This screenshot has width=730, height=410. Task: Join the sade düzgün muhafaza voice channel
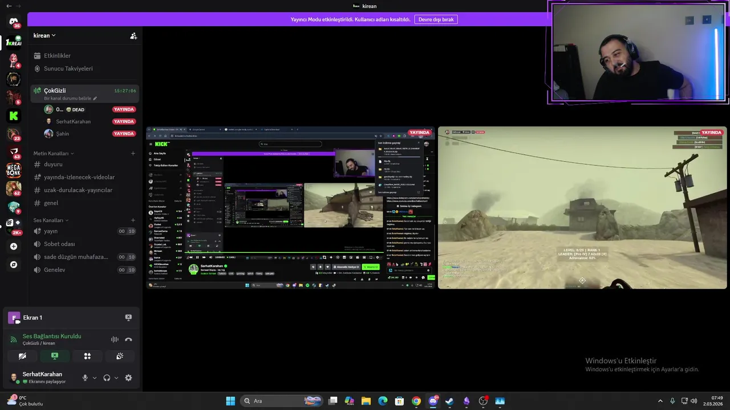pos(84,257)
